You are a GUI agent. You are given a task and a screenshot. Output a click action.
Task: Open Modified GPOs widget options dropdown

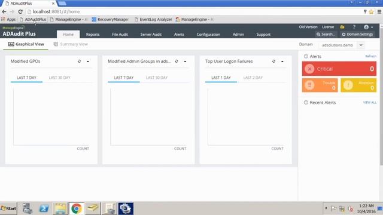click(x=88, y=62)
